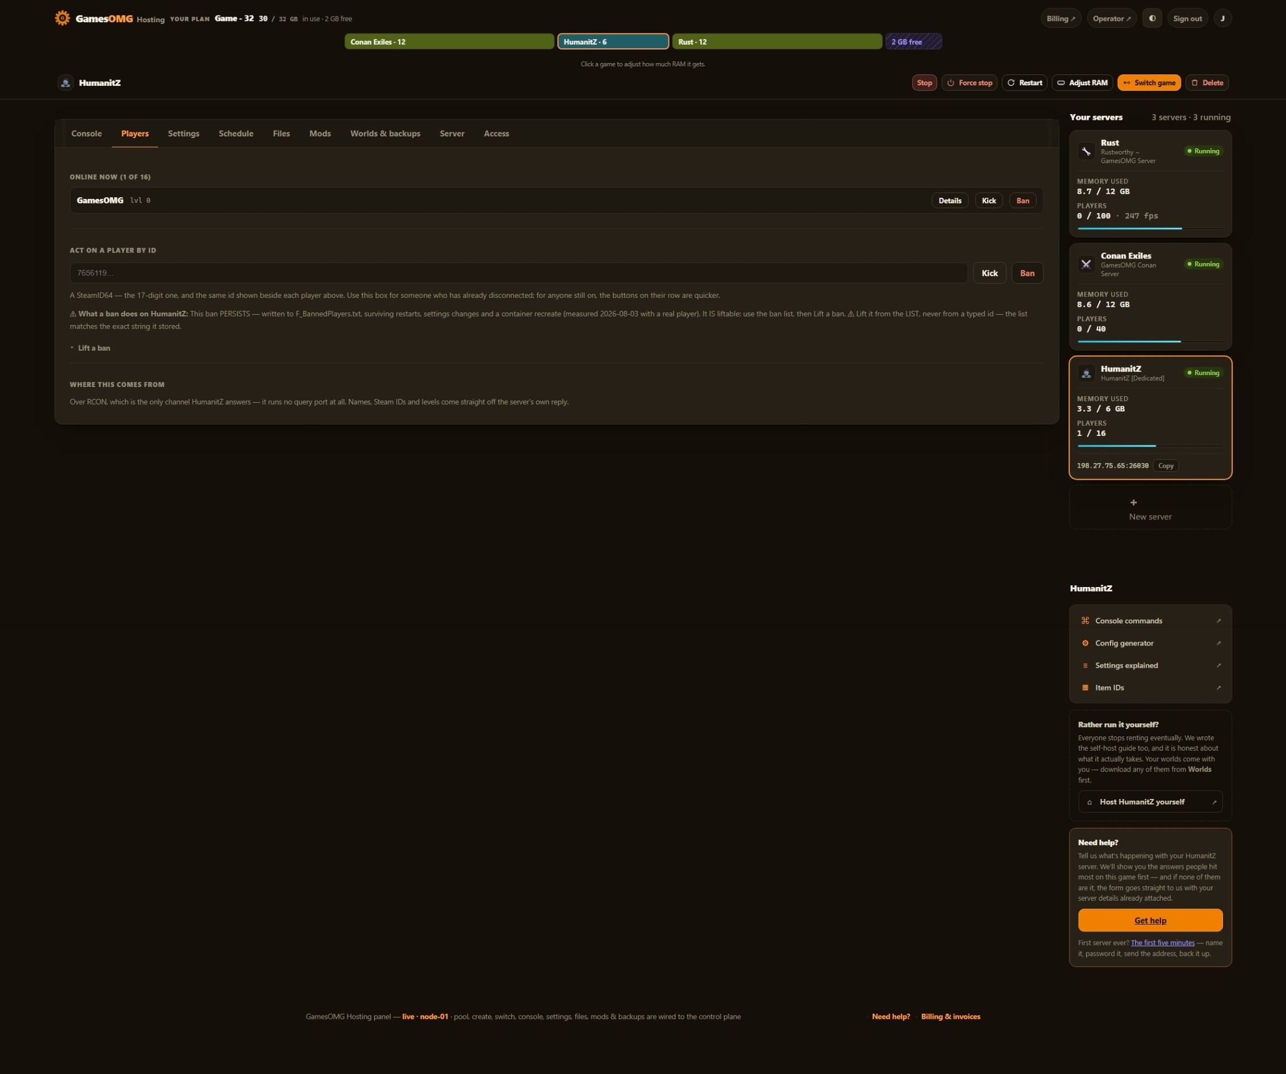Switch to the Console tab
1286x1074 pixels.
tap(86, 134)
